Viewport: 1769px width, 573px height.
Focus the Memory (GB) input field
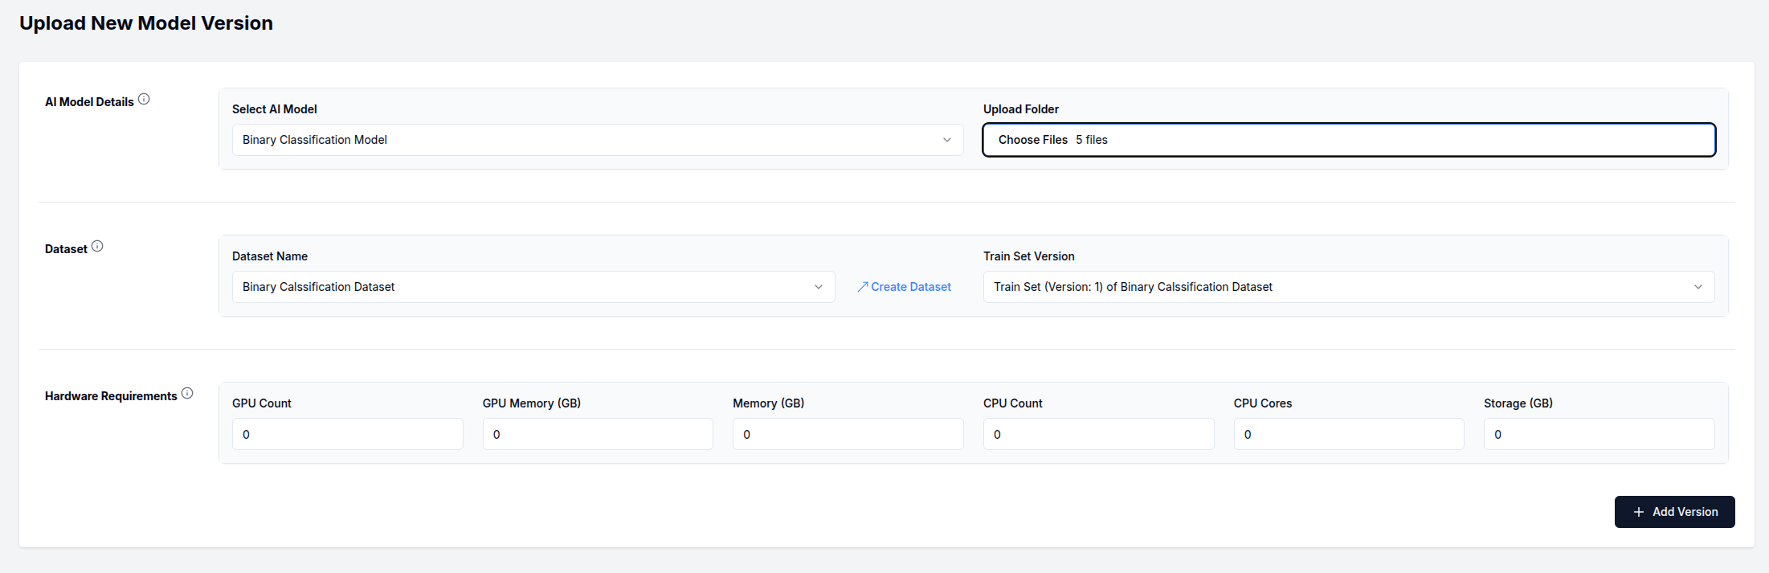click(x=848, y=434)
